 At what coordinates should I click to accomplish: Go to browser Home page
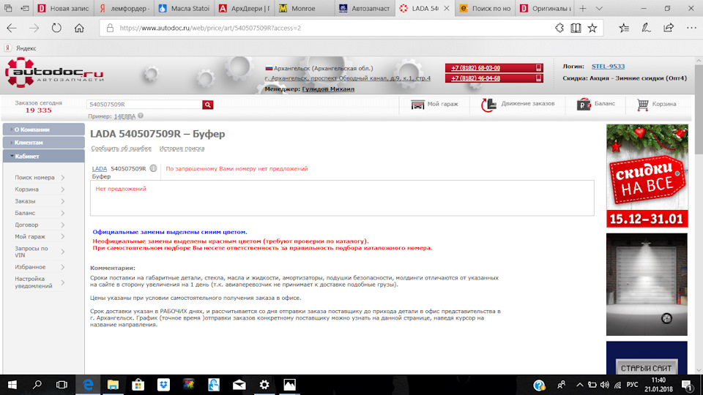[x=79, y=29]
